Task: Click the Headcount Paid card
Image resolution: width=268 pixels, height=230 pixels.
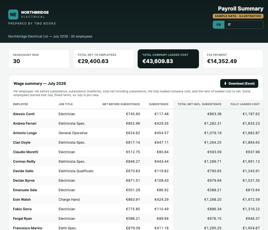Action: (x=39, y=59)
